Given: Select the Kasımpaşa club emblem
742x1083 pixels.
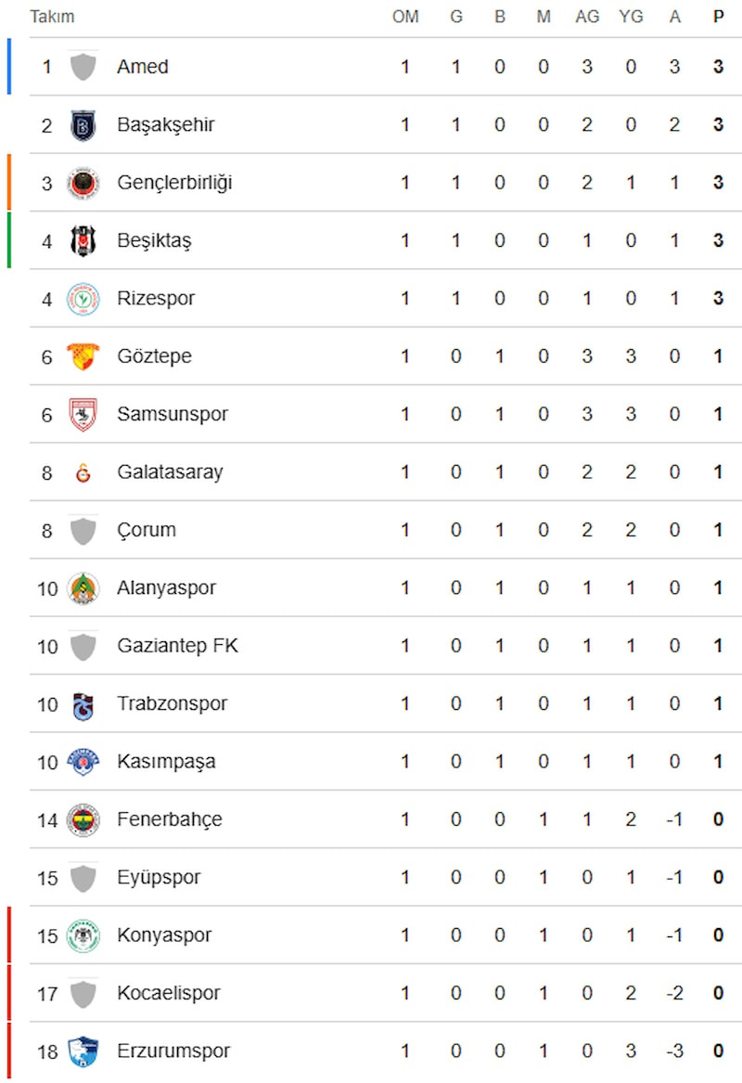Looking at the screenshot, I should coord(83,762).
